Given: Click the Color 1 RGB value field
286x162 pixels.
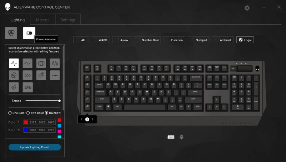Looking at the screenshot, I should pos(40,122).
